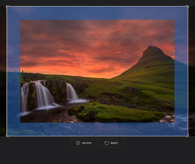Select the bottom-right crop corner handle
This screenshot has height=164, width=195.
point(187,136)
